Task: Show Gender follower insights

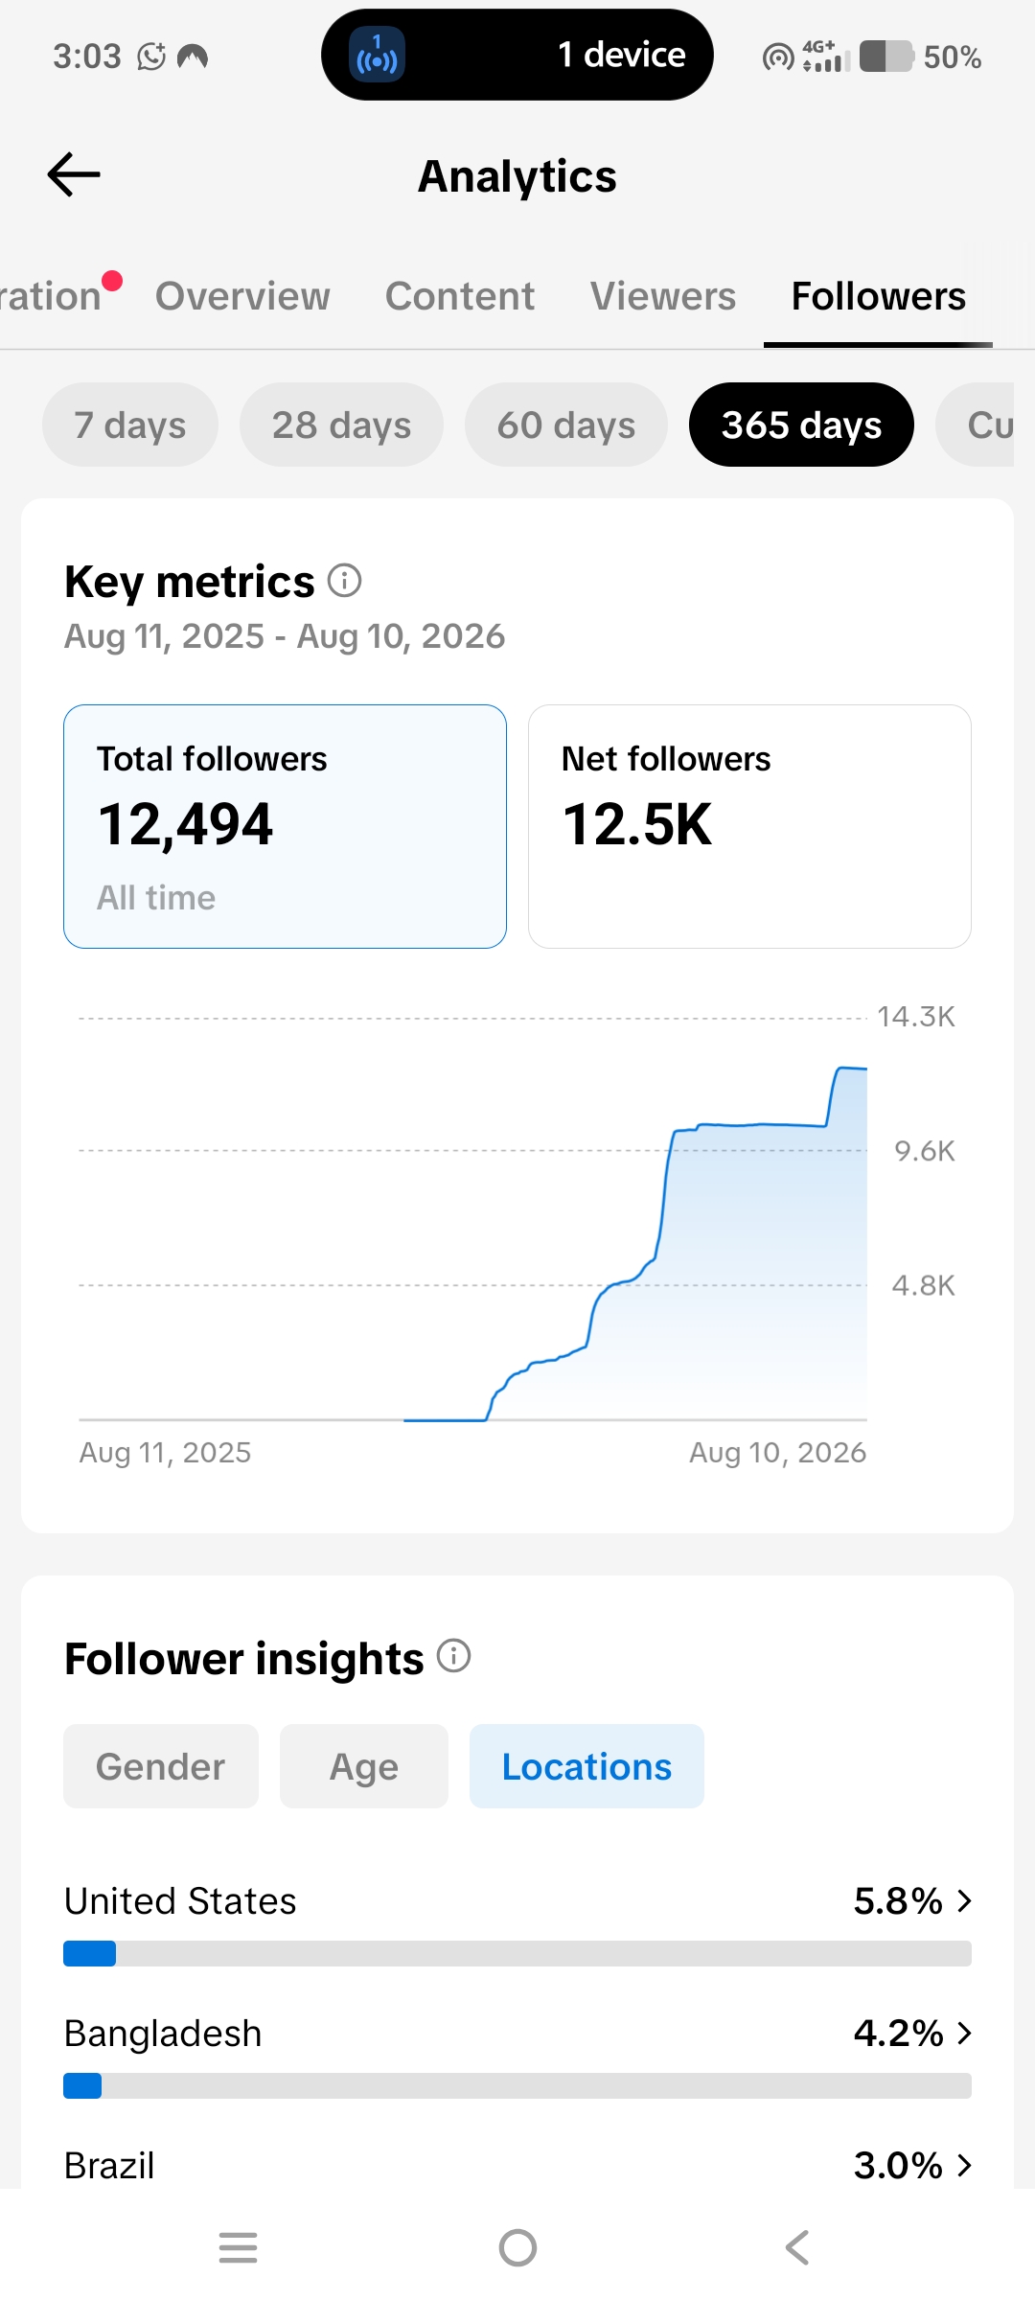Action: tap(161, 1766)
